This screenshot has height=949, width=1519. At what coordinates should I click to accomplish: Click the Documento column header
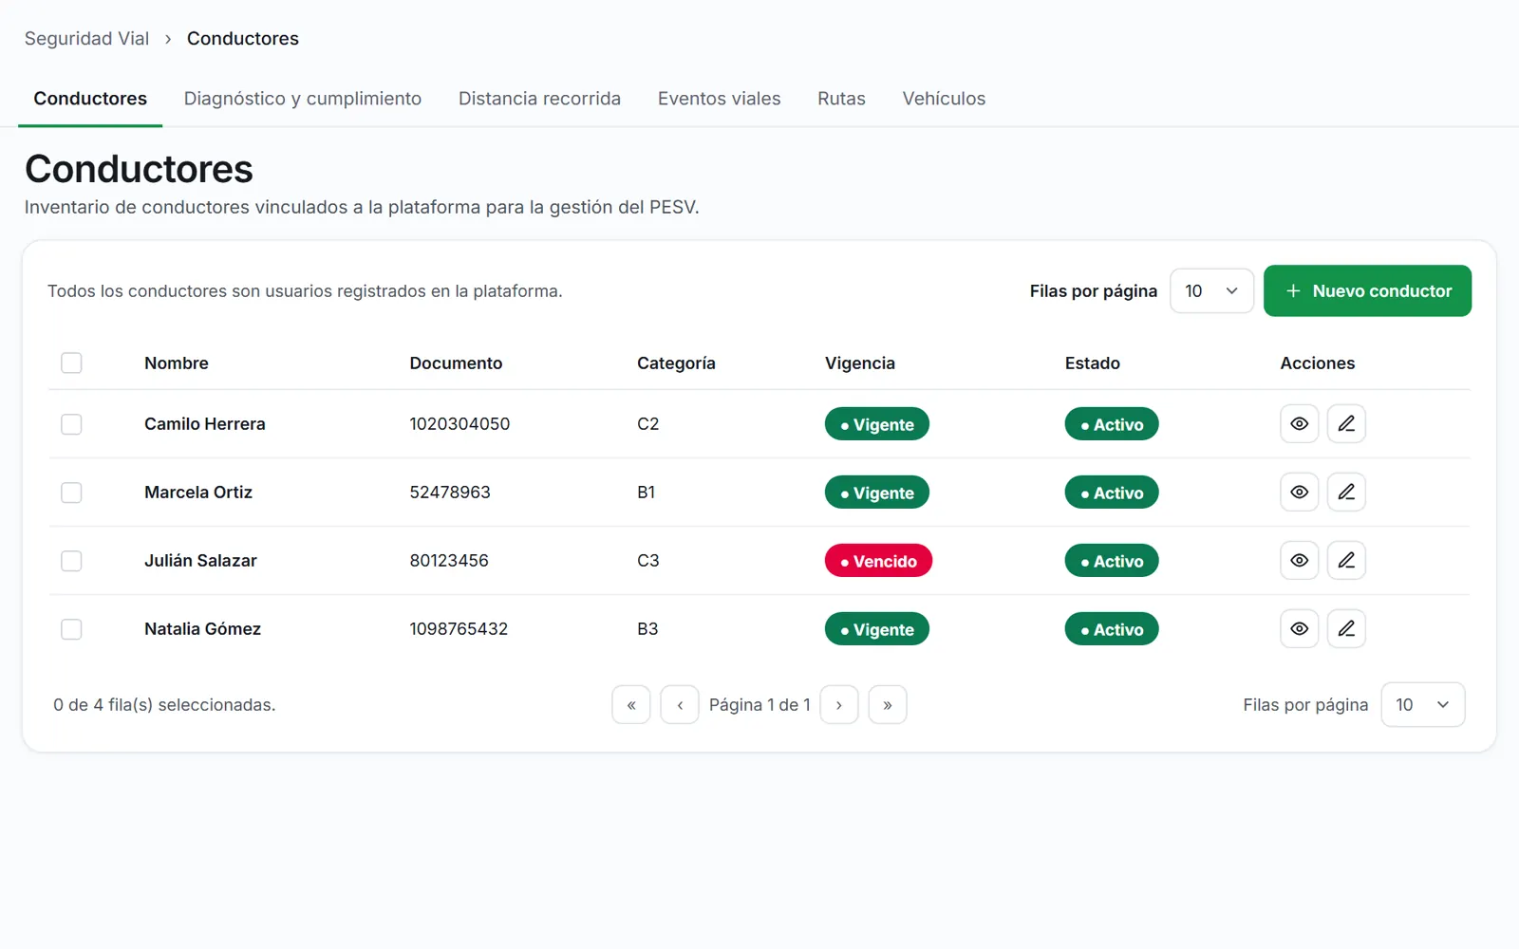(456, 363)
